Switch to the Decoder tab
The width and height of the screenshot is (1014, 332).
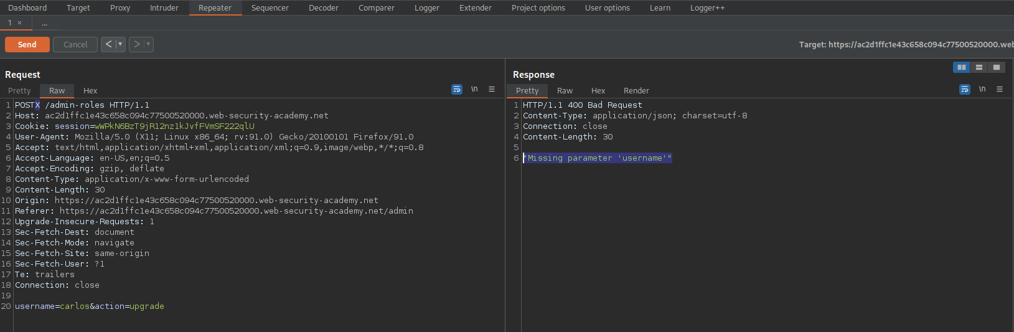(324, 7)
